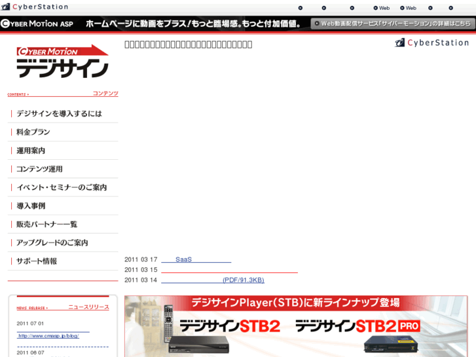
Task: Open サポート情報 menu item
Action: [63, 261]
